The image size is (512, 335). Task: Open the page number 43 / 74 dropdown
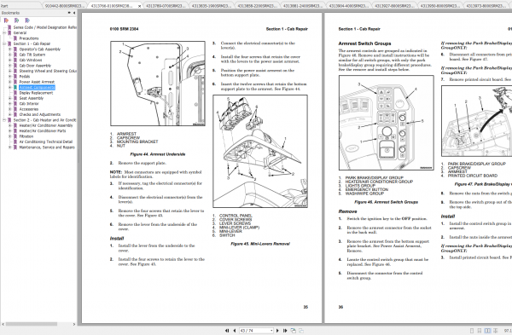pos(271,331)
